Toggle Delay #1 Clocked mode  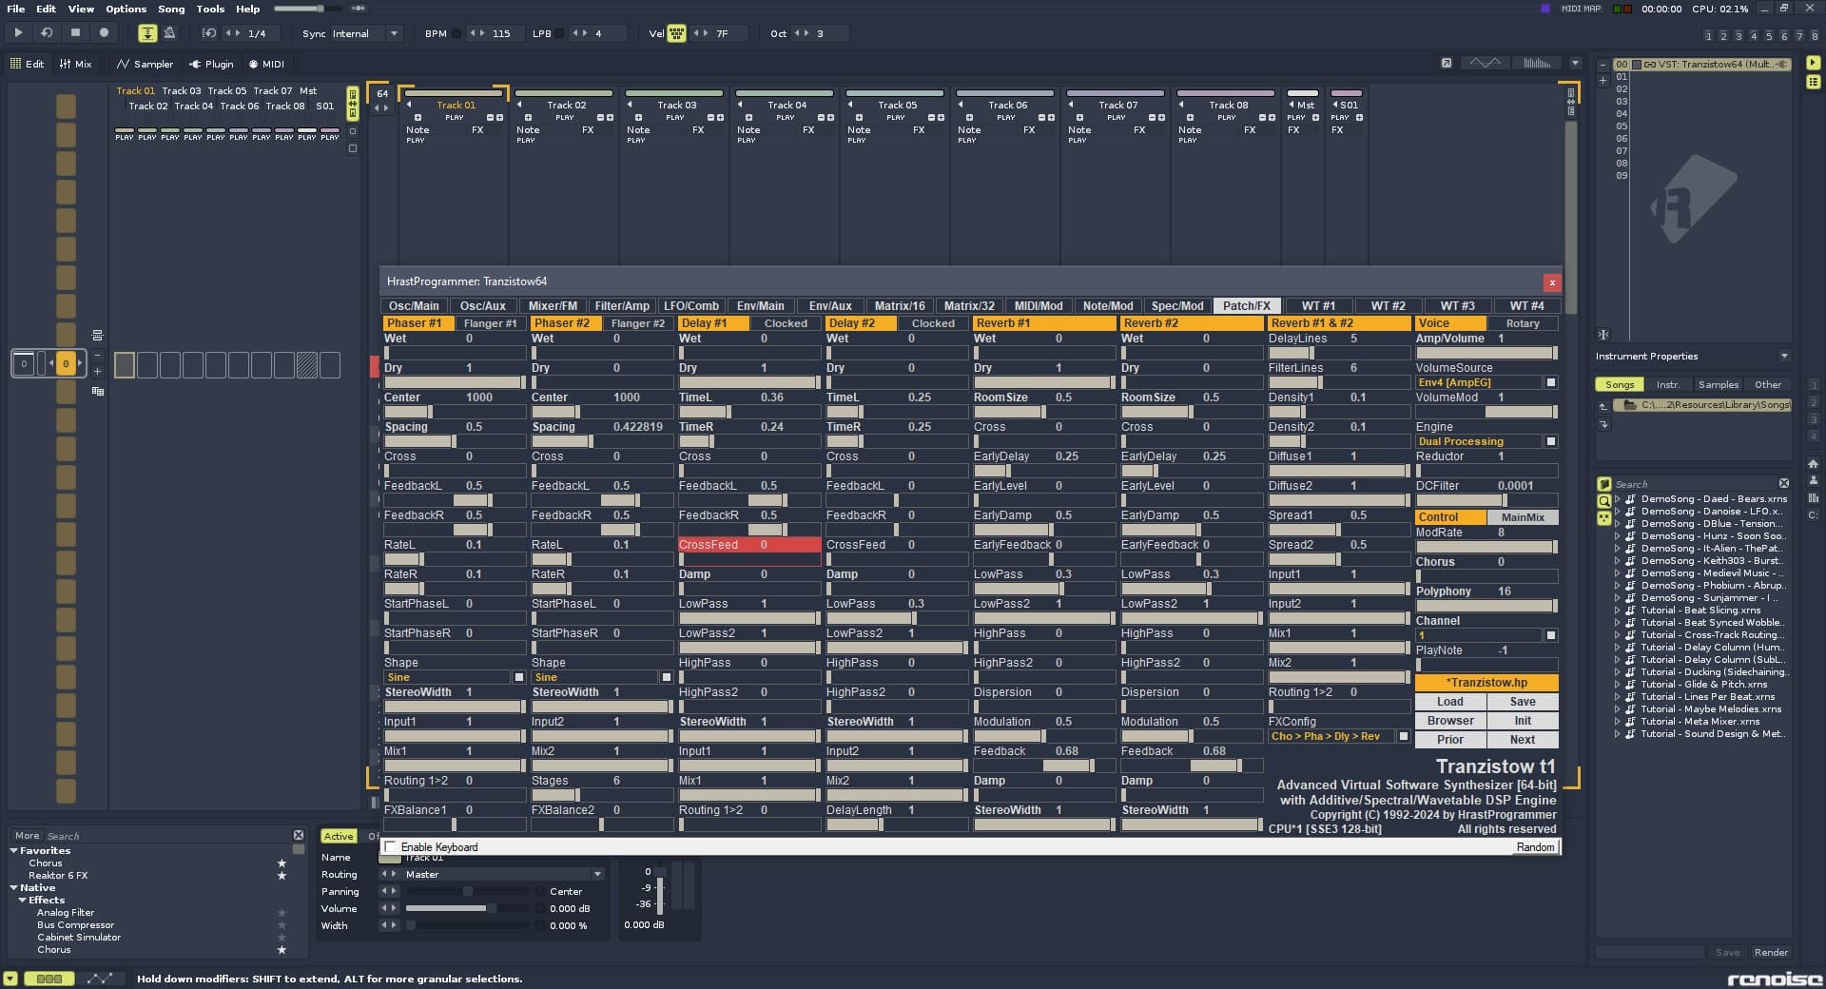click(x=786, y=323)
